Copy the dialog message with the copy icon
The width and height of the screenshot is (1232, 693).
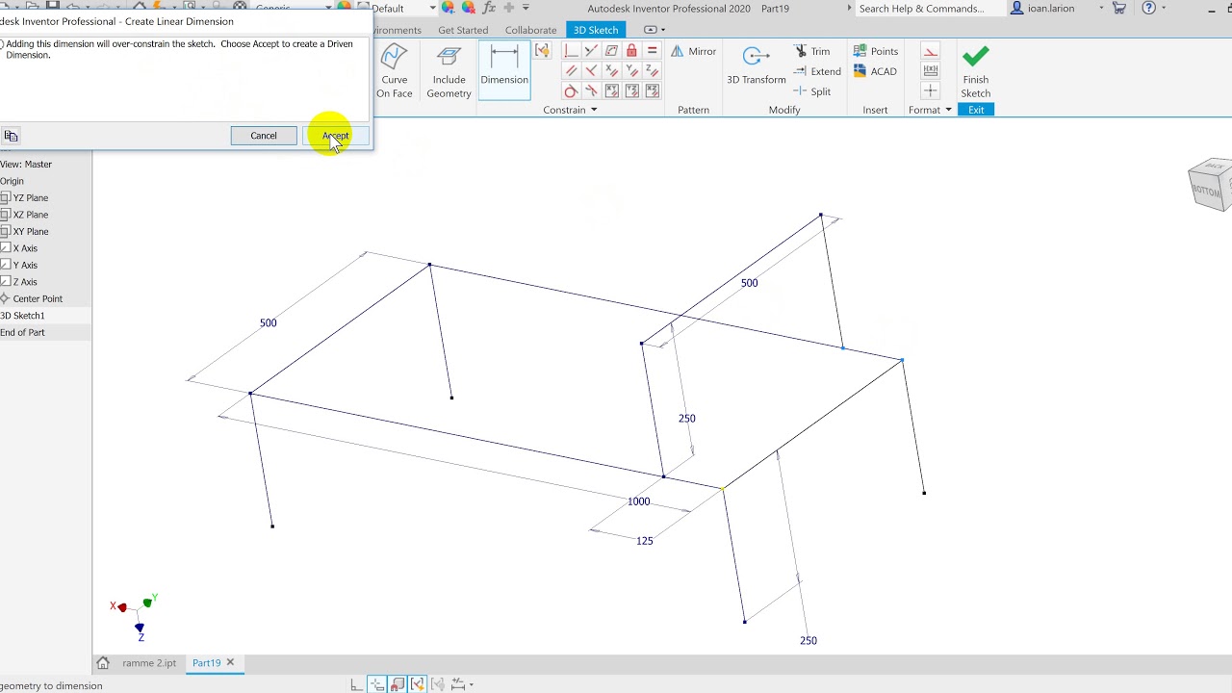click(11, 136)
